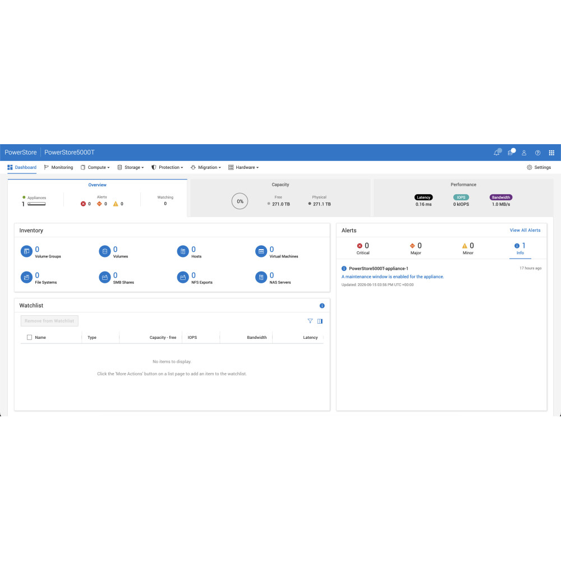This screenshot has width=561, height=561.
Task: Open the Watchlist filter funnel icon
Action: [x=310, y=321]
